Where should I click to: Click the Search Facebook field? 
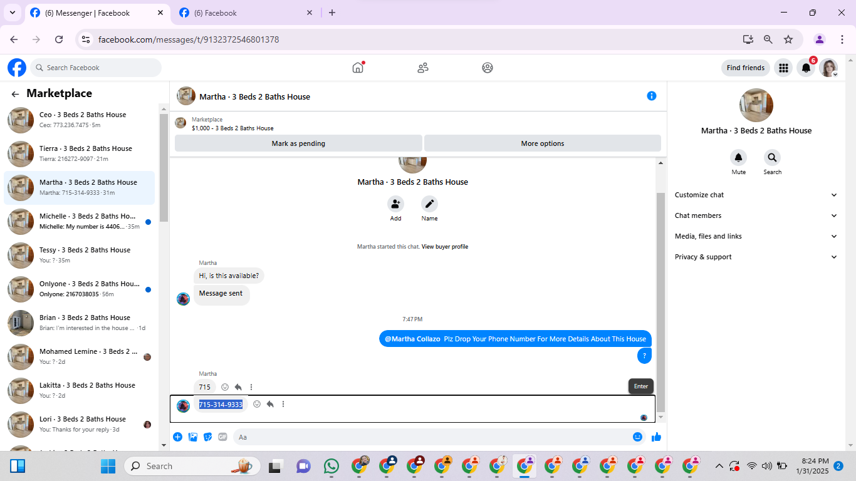click(96, 68)
